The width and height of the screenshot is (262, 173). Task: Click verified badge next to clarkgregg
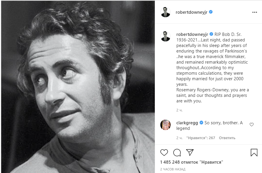click(x=201, y=123)
